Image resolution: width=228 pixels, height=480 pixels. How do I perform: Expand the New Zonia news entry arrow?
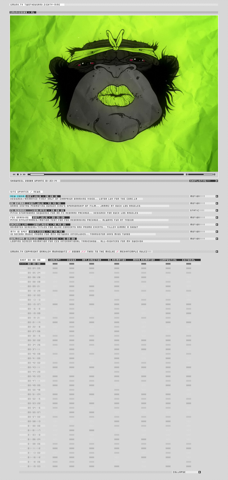click(x=217, y=196)
